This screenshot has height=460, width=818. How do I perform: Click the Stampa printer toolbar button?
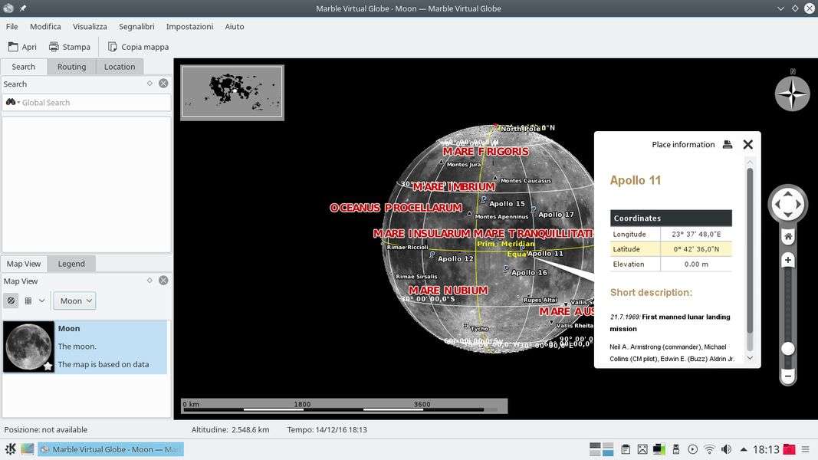69,47
